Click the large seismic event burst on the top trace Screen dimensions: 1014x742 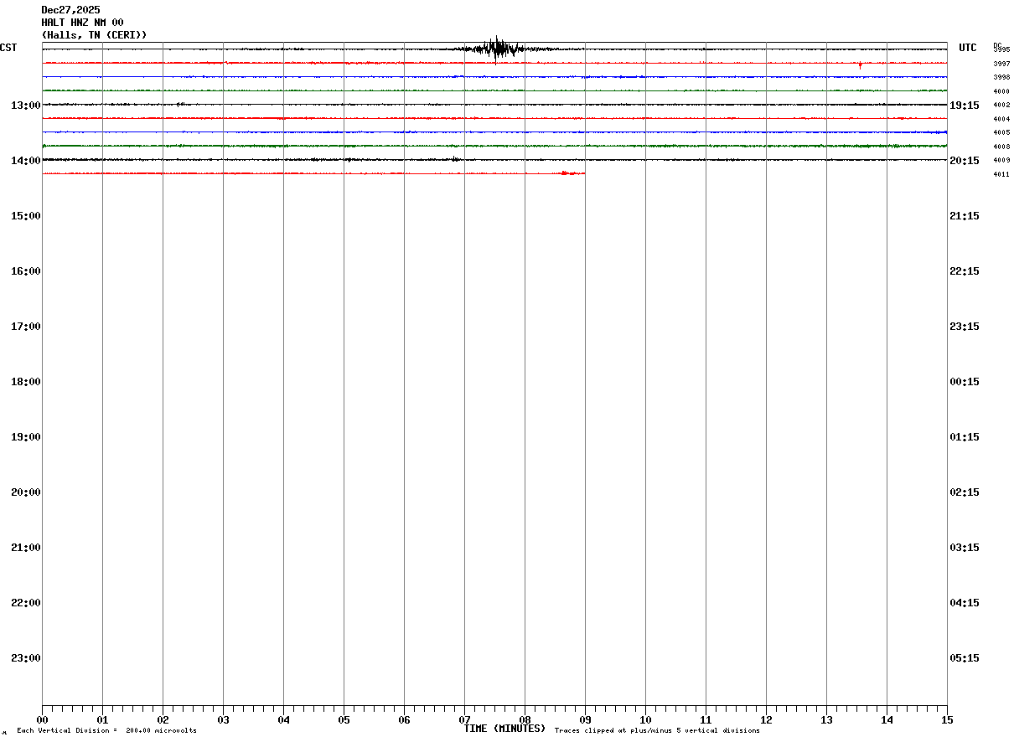pos(497,49)
